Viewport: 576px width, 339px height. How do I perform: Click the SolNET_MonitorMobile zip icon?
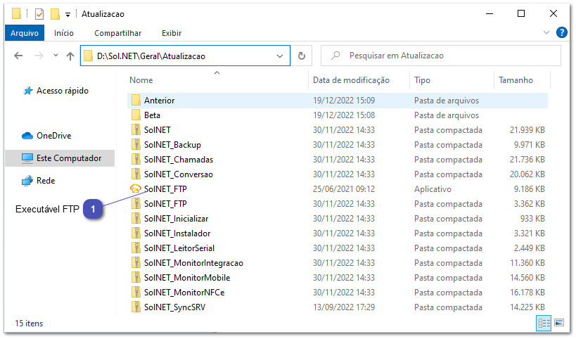click(x=136, y=277)
